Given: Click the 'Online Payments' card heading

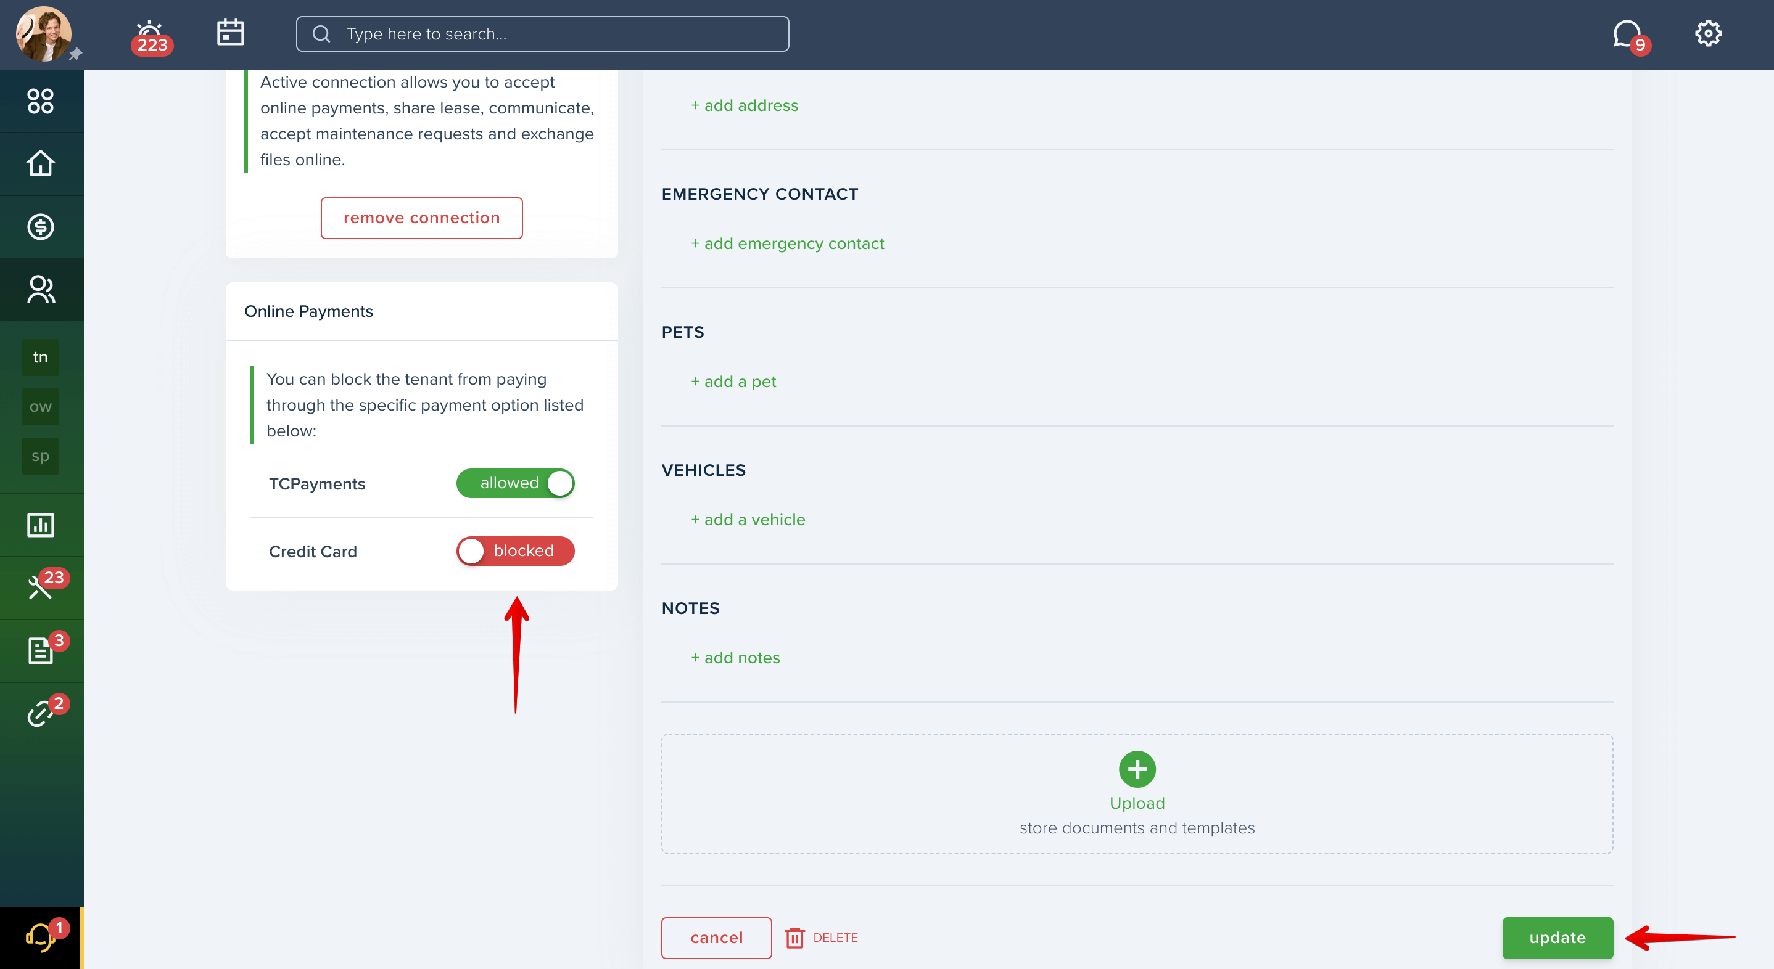Looking at the screenshot, I should coord(308,312).
